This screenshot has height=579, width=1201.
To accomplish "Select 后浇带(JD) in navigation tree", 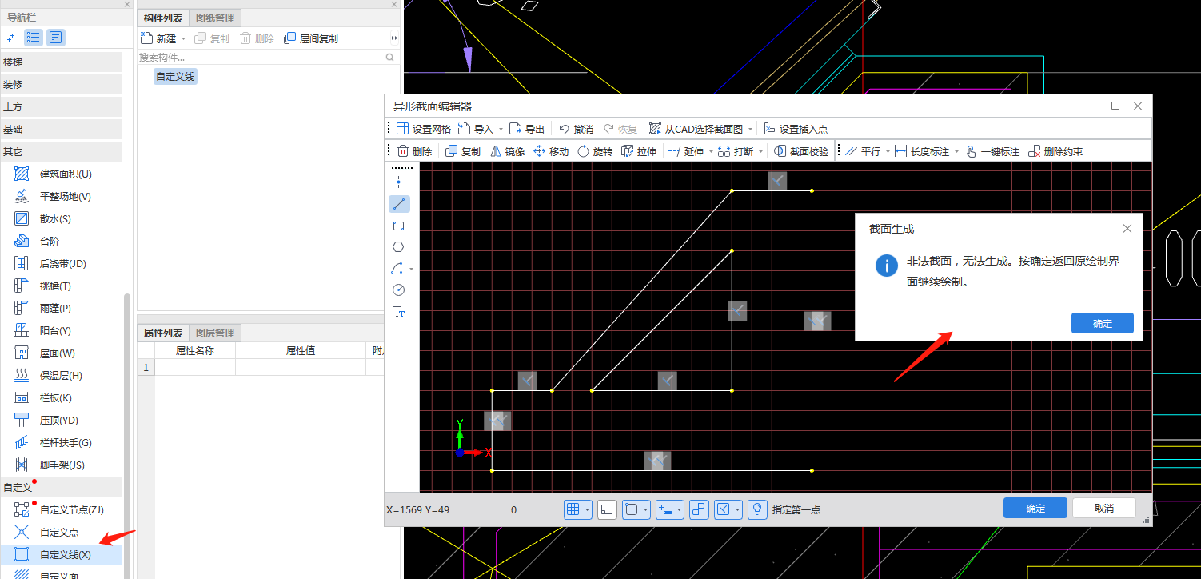I will tap(61, 263).
